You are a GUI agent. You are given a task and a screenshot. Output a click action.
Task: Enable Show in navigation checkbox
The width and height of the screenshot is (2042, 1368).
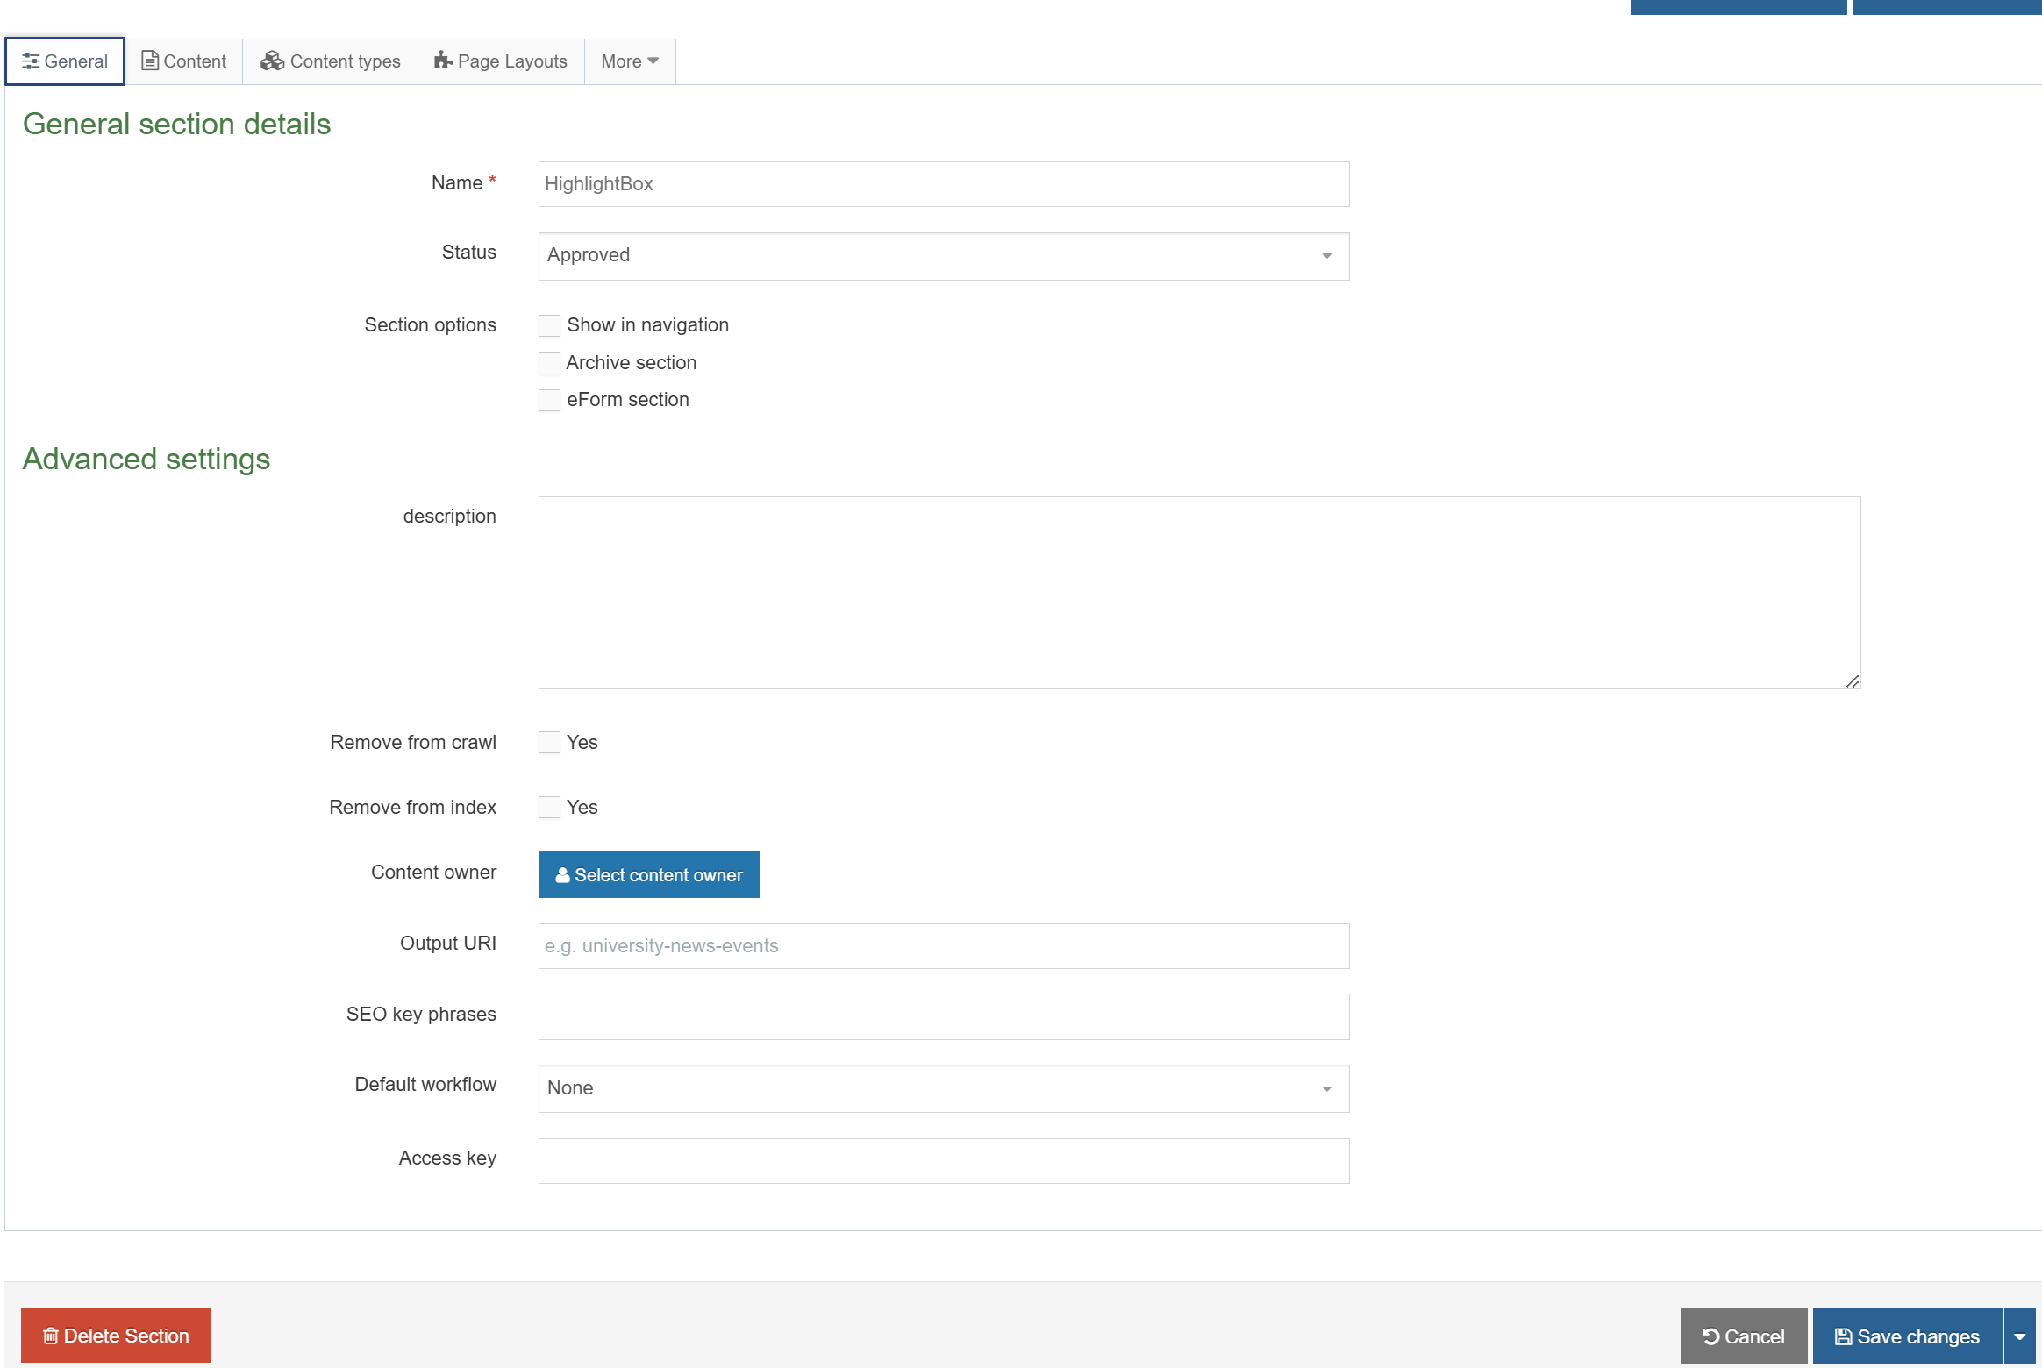(549, 325)
